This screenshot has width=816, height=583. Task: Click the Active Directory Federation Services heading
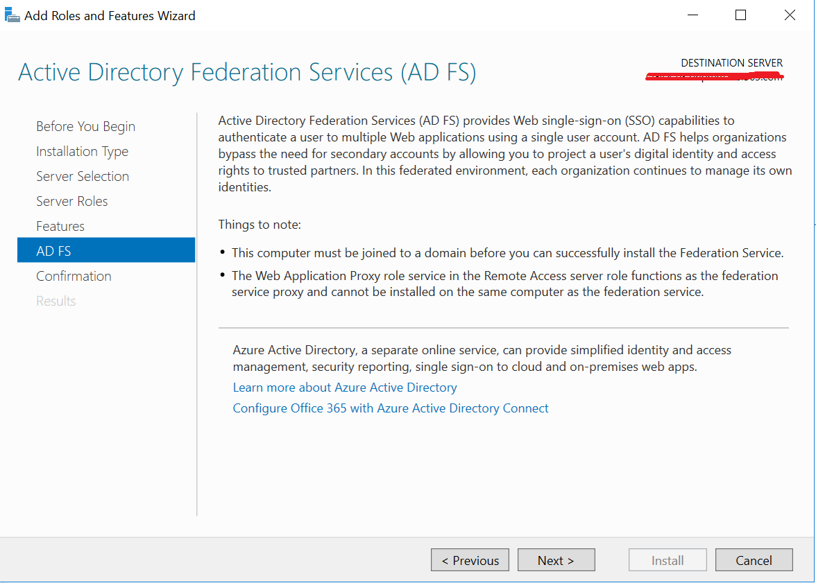pos(247,73)
